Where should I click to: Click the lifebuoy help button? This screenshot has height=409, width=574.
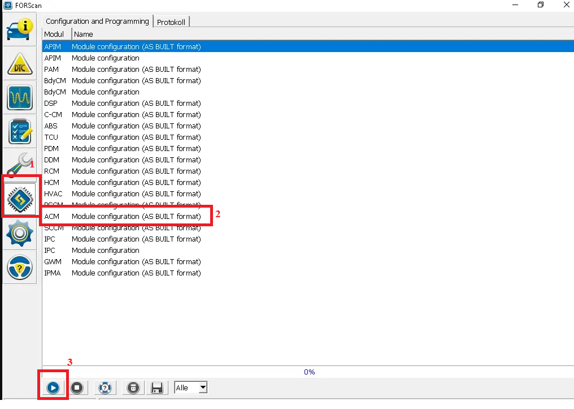tap(105, 388)
